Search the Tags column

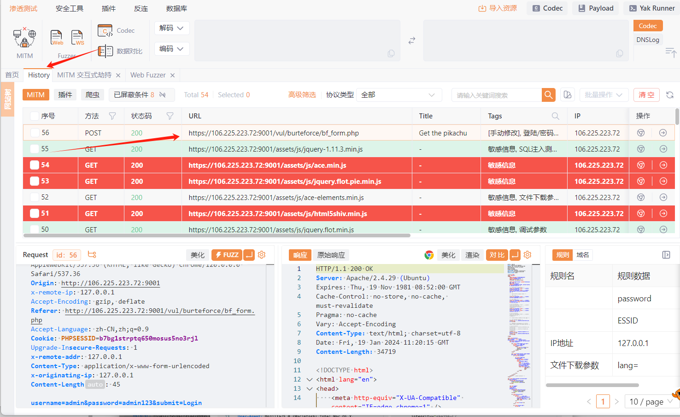click(556, 116)
